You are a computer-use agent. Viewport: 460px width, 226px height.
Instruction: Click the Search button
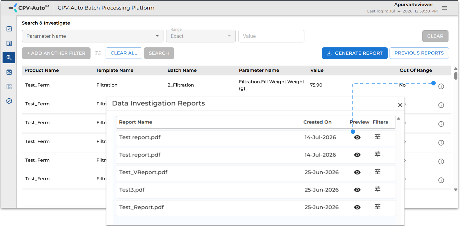click(159, 53)
